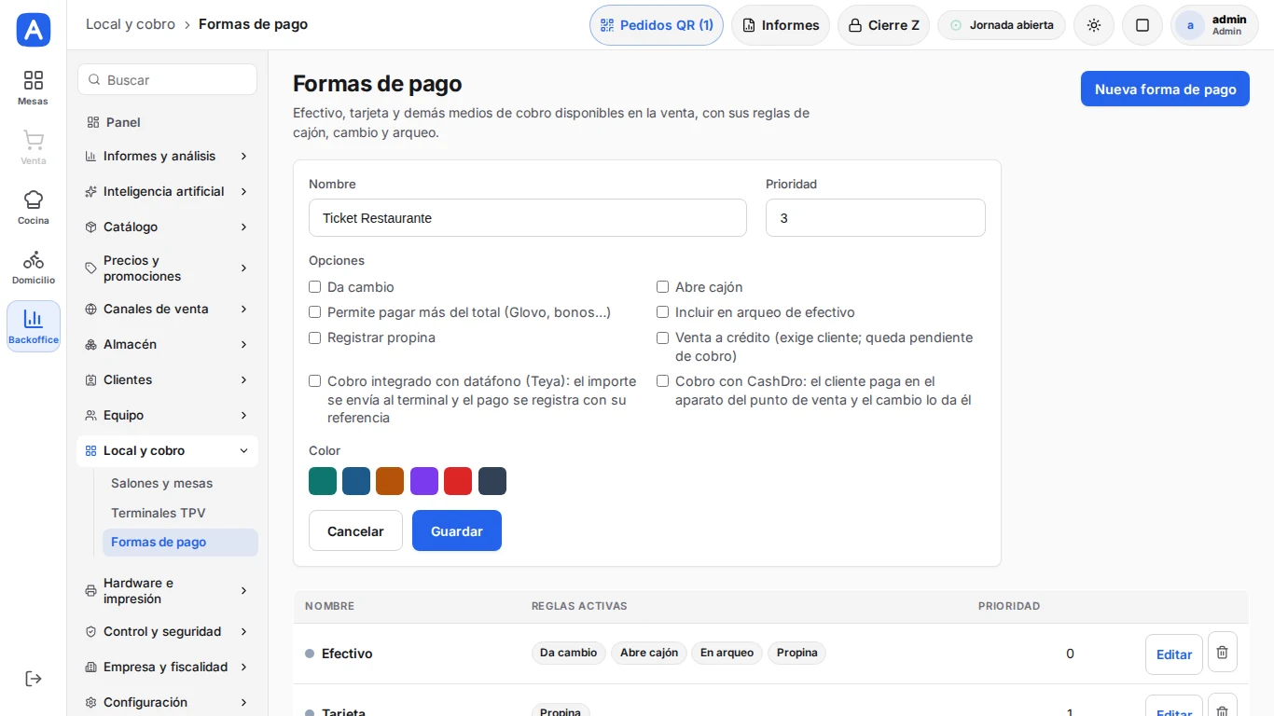Enable the Da cambio checkbox
This screenshot has width=1274, height=716.
coord(315,287)
